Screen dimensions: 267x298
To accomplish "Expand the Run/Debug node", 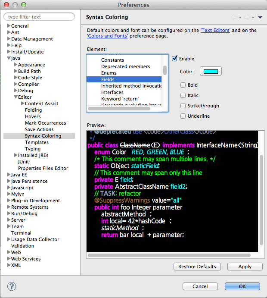I will [9, 213].
